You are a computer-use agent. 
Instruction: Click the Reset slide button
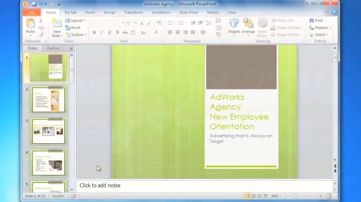click(x=73, y=27)
